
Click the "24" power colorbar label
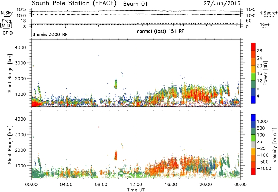[x=259, y=58]
